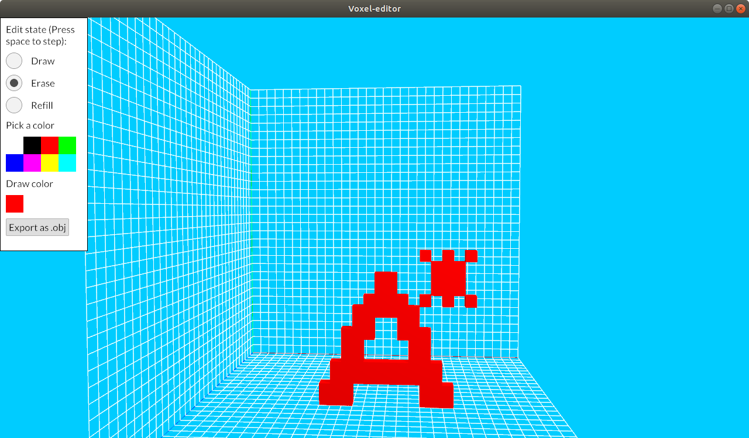Select the Erase radio button

14,83
